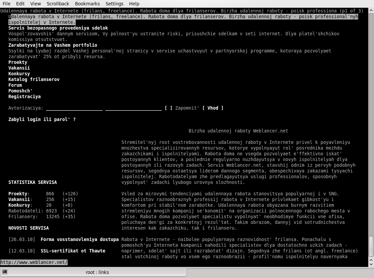Open the File menu

(x=6, y=4)
